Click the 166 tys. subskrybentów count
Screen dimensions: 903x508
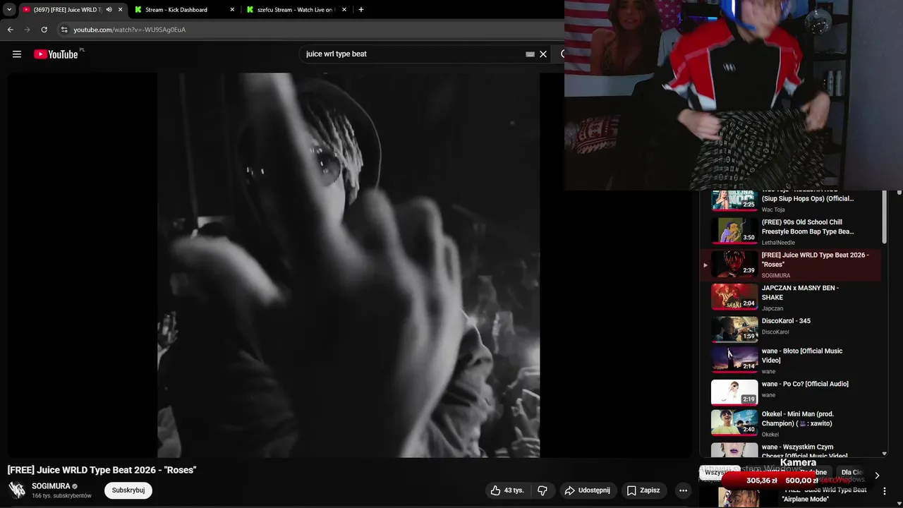click(x=61, y=496)
